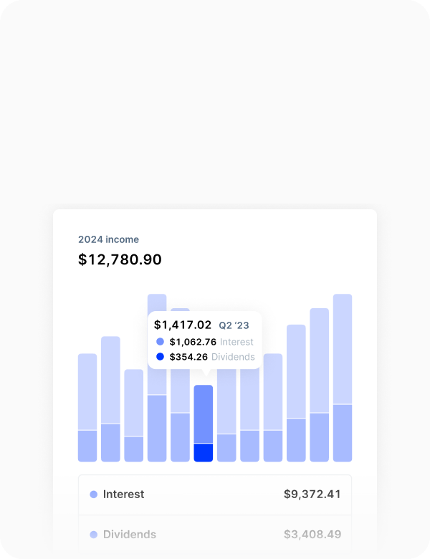This screenshot has width=430, height=559.
Task: Click the $1,417.02 tooltip total
Action: (183, 325)
